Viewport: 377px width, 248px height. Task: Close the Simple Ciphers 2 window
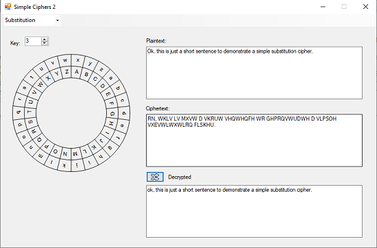[365, 7]
